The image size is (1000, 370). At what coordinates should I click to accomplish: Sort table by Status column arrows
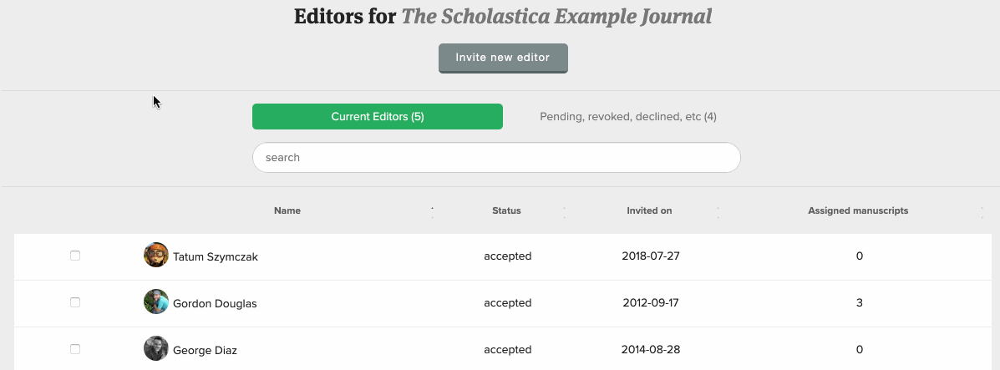coord(565,212)
